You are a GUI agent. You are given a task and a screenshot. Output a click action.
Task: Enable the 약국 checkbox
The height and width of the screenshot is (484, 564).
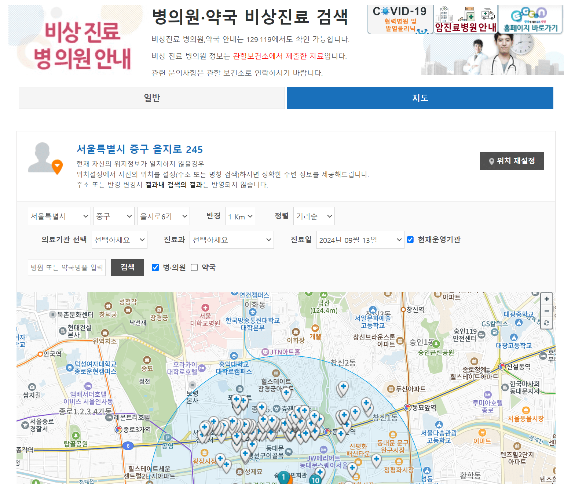click(194, 268)
